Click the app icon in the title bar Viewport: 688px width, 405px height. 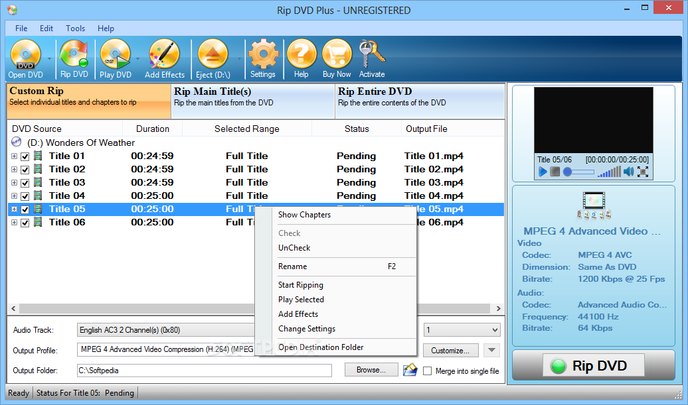12,10
